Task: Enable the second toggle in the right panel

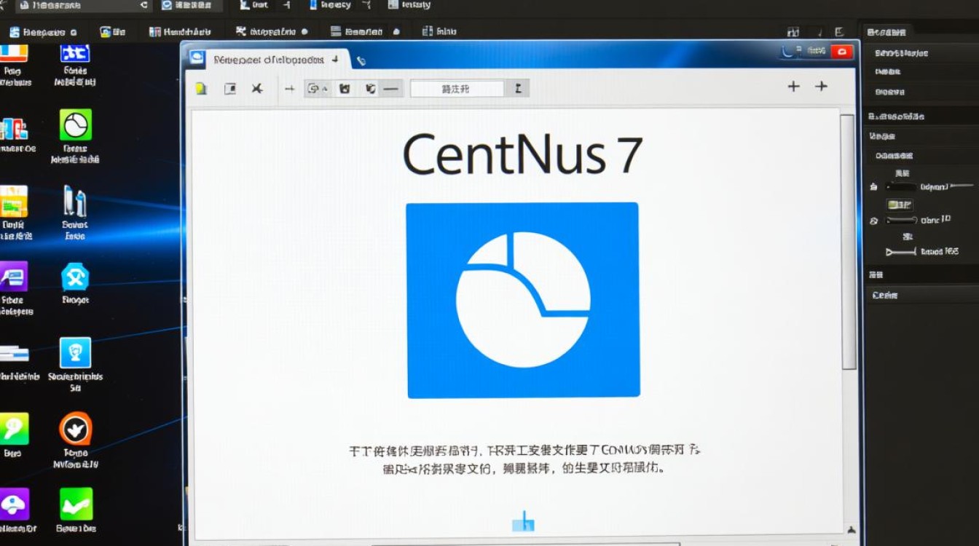Action: click(901, 220)
